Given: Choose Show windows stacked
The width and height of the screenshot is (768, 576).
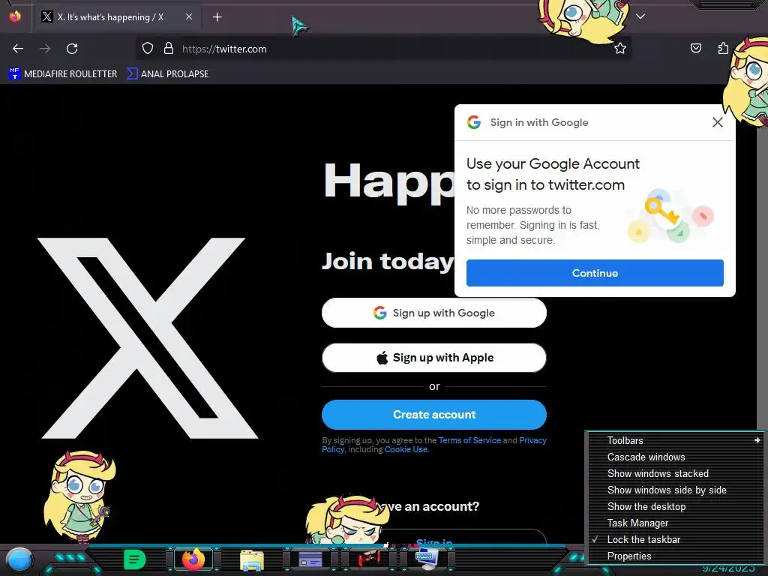Looking at the screenshot, I should click(675, 474).
